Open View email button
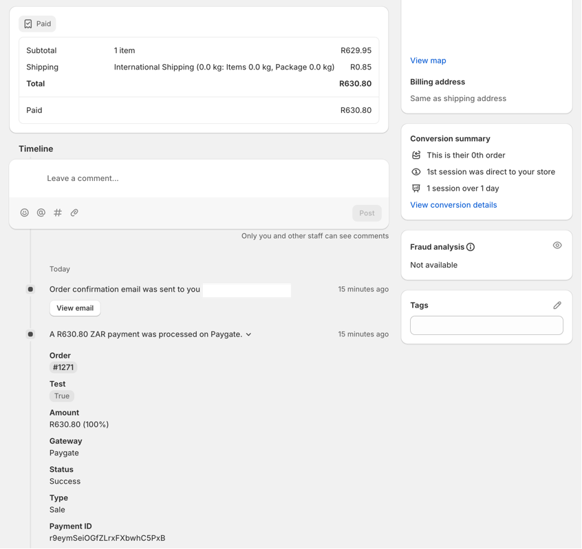 pyautogui.click(x=75, y=308)
